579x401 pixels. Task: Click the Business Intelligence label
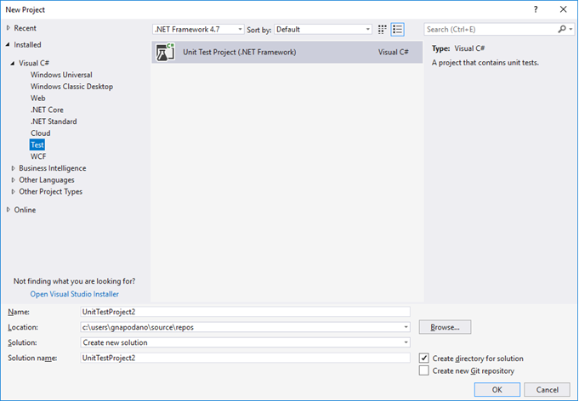coord(53,168)
